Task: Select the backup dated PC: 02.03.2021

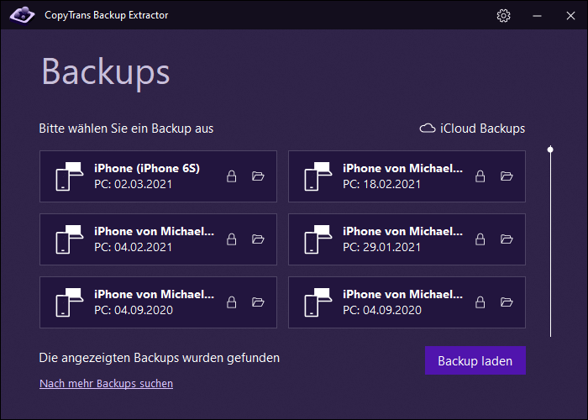Action: (x=158, y=176)
